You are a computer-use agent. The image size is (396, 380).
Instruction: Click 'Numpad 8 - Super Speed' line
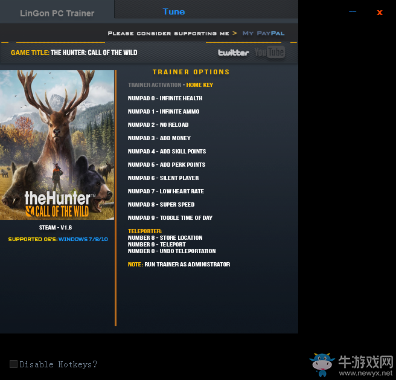pyautogui.click(x=161, y=205)
